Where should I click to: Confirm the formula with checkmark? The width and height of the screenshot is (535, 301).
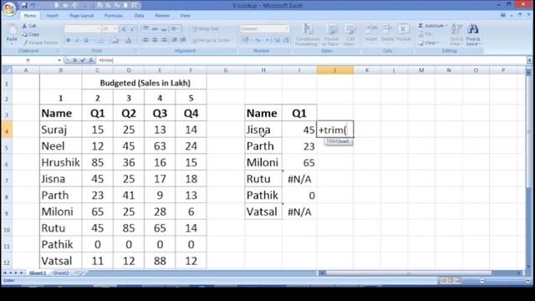[x=83, y=60]
